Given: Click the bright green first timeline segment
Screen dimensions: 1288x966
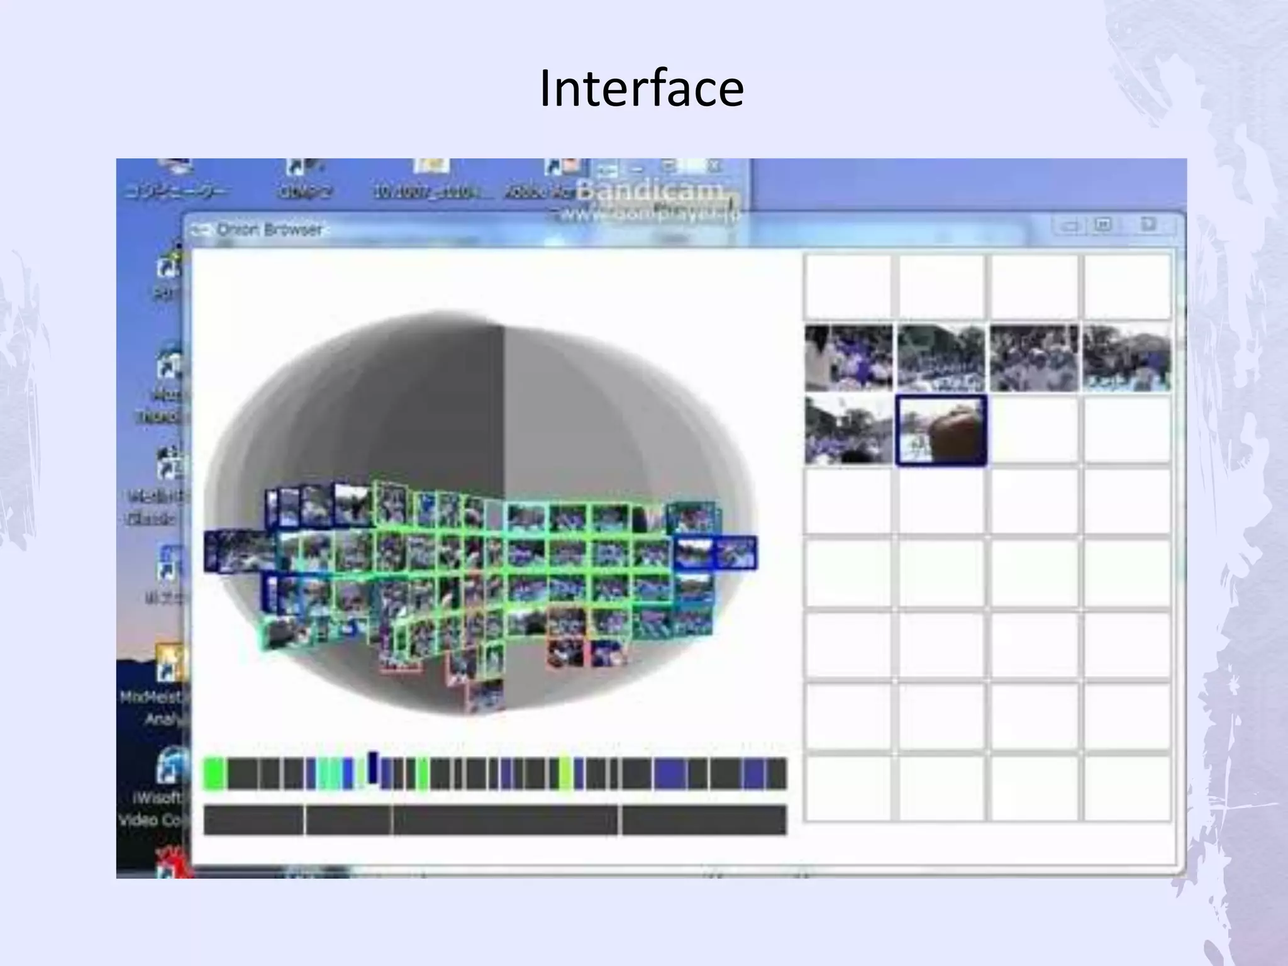Looking at the screenshot, I should tap(214, 774).
